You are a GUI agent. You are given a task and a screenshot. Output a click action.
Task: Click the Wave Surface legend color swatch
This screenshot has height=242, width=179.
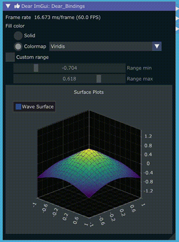(x=18, y=107)
